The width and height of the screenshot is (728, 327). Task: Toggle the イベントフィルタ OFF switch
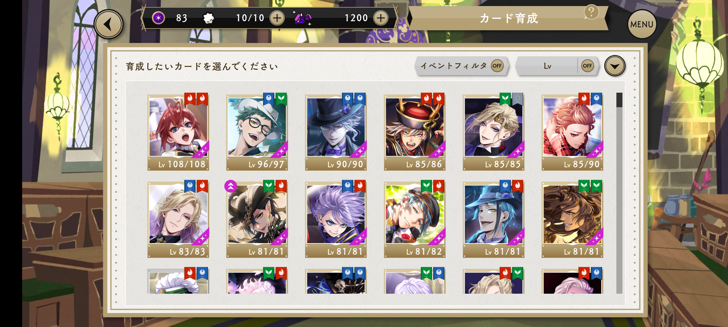tap(497, 66)
